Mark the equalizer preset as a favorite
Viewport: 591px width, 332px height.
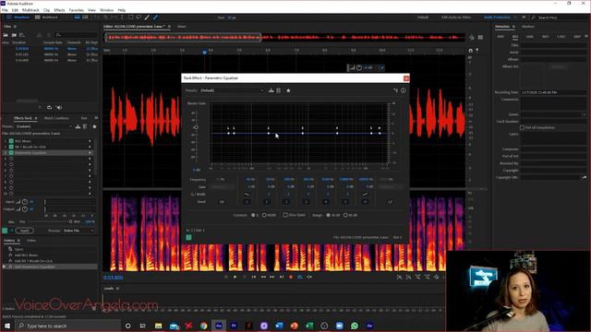[288, 90]
